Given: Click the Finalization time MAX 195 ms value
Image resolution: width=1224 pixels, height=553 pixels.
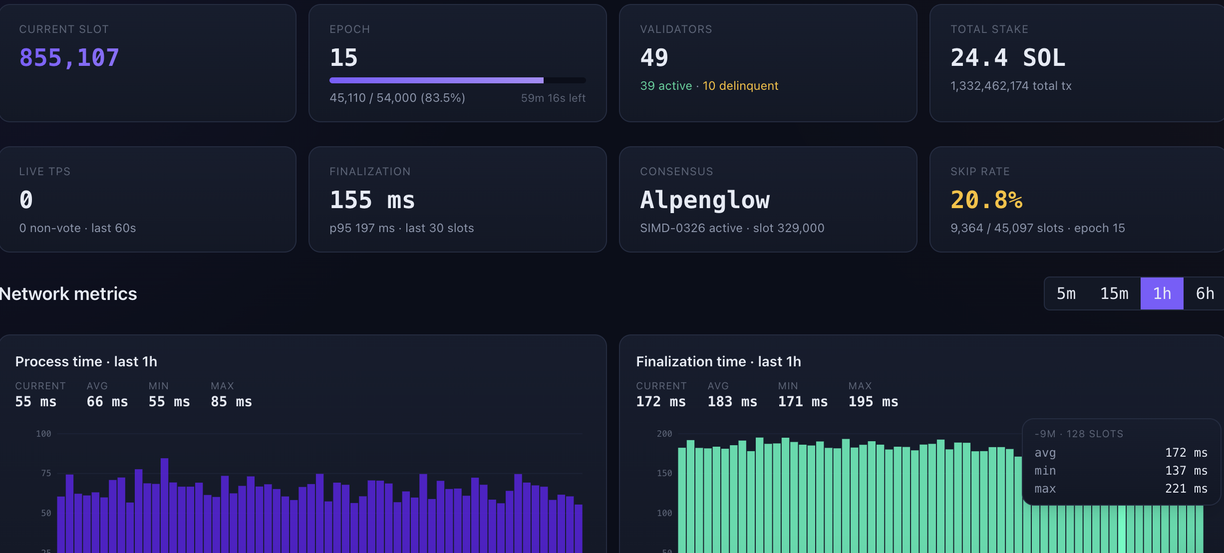Looking at the screenshot, I should click(874, 402).
